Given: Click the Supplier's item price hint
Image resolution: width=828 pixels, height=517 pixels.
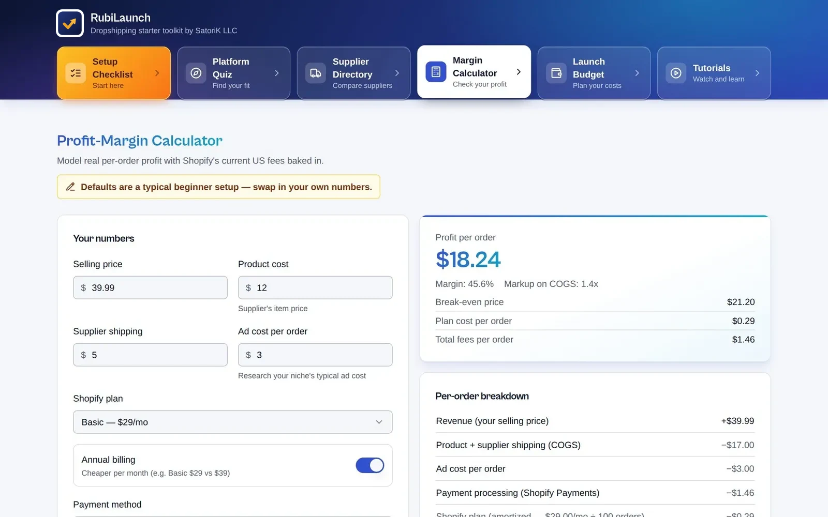Looking at the screenshot, I should (273, 308).
